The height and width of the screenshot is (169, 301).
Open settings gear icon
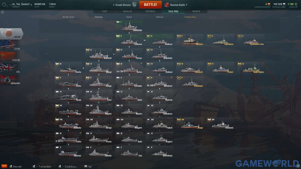click(5, 5)
